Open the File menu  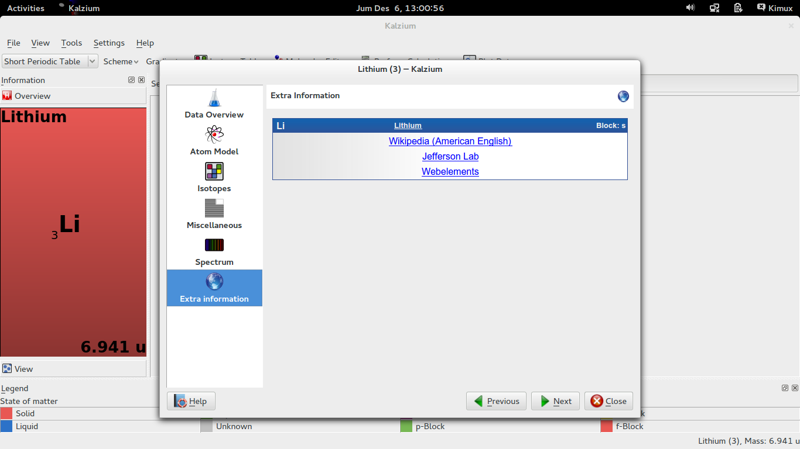pyautogui.click(x=13, y=43)
